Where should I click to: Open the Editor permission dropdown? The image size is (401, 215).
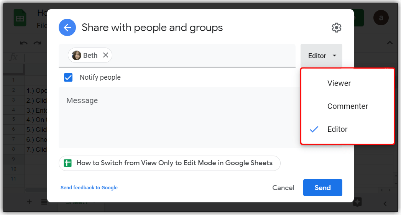[x=322, y=56]
